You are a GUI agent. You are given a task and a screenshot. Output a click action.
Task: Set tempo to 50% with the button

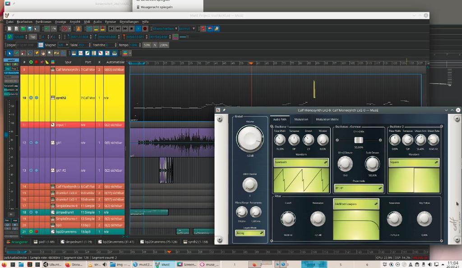click(147, 45)
